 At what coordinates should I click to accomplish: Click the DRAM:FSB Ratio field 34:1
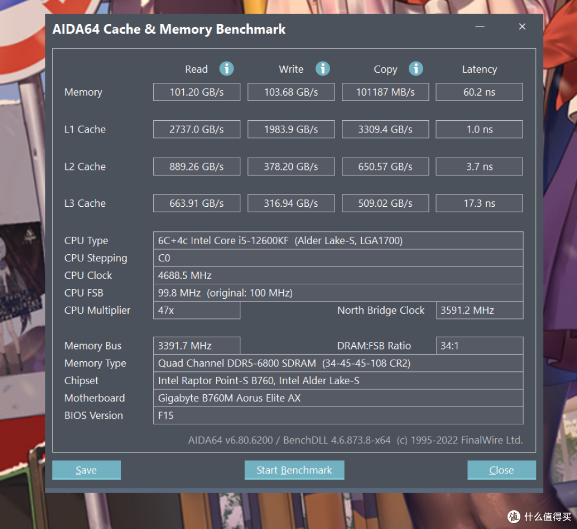pos(479,346)
